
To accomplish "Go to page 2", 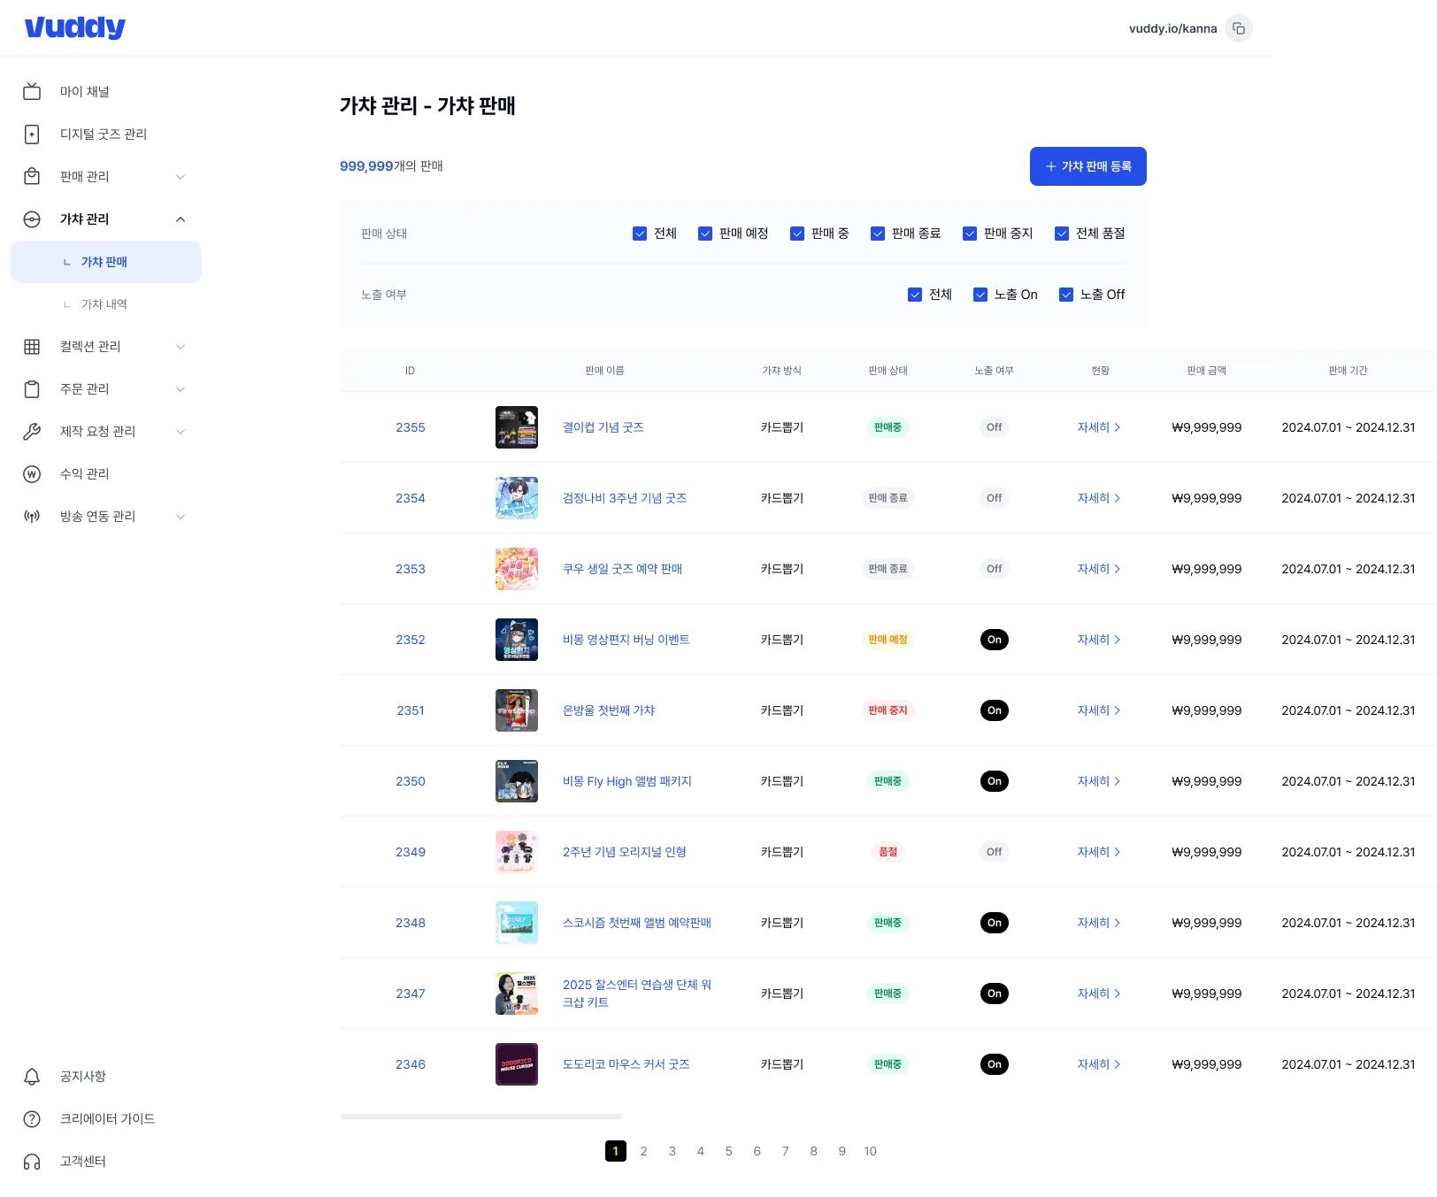I will click(x=644, y=1151).
